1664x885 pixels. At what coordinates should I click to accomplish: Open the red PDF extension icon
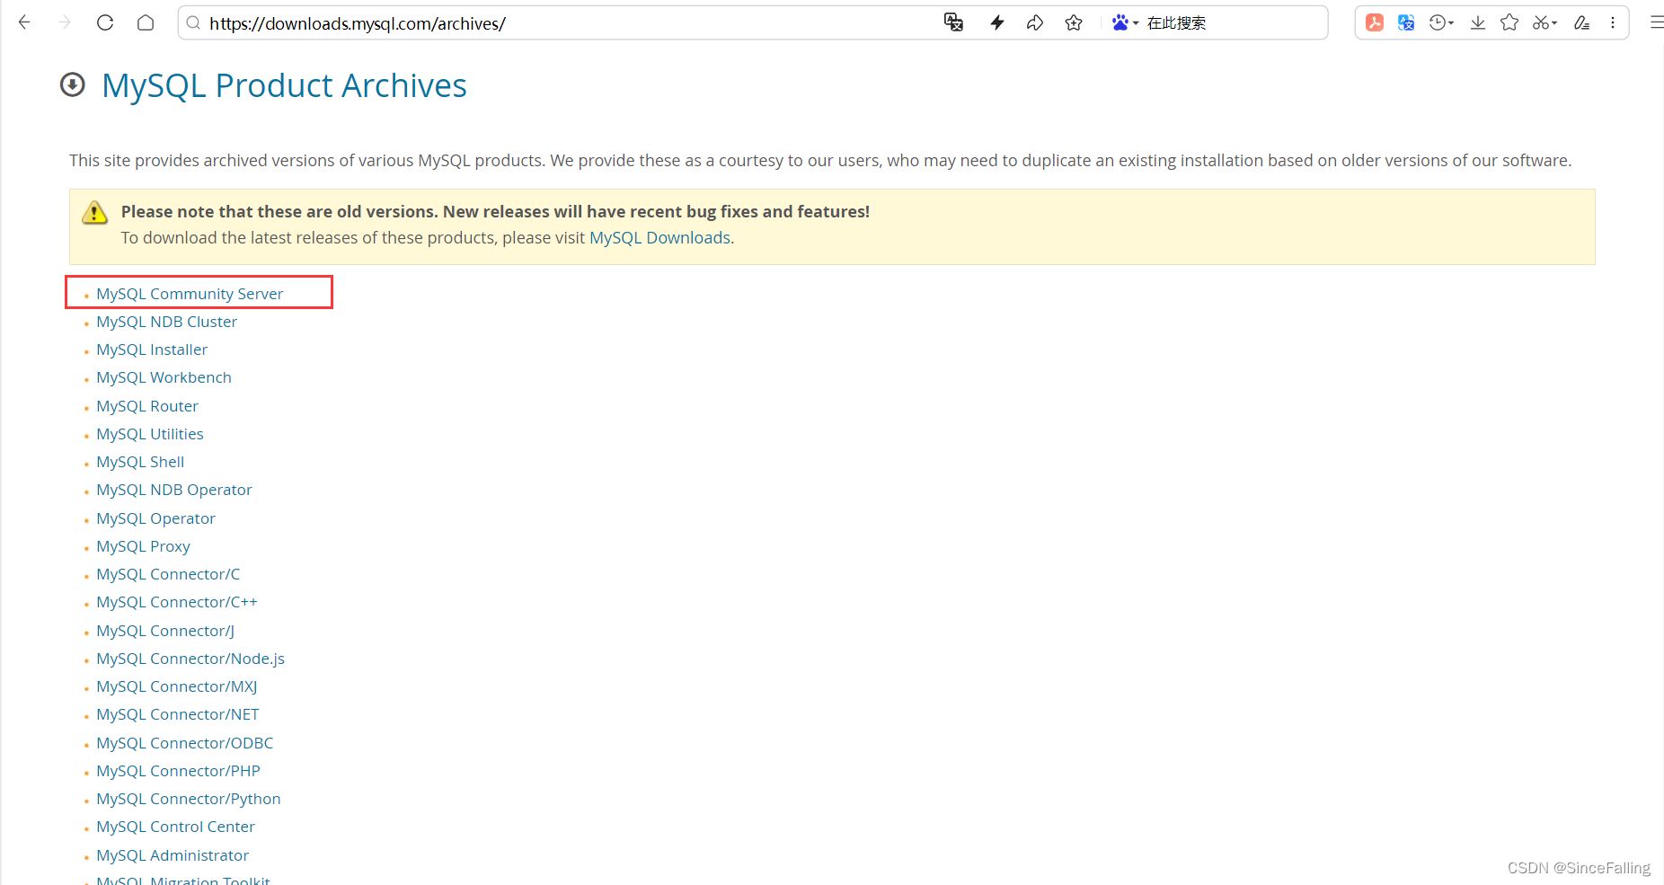tap(1375, 22)
